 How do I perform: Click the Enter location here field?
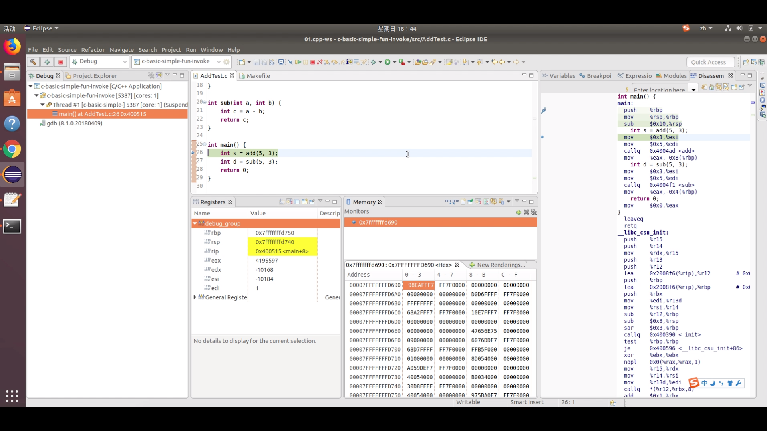coord(660,89)
